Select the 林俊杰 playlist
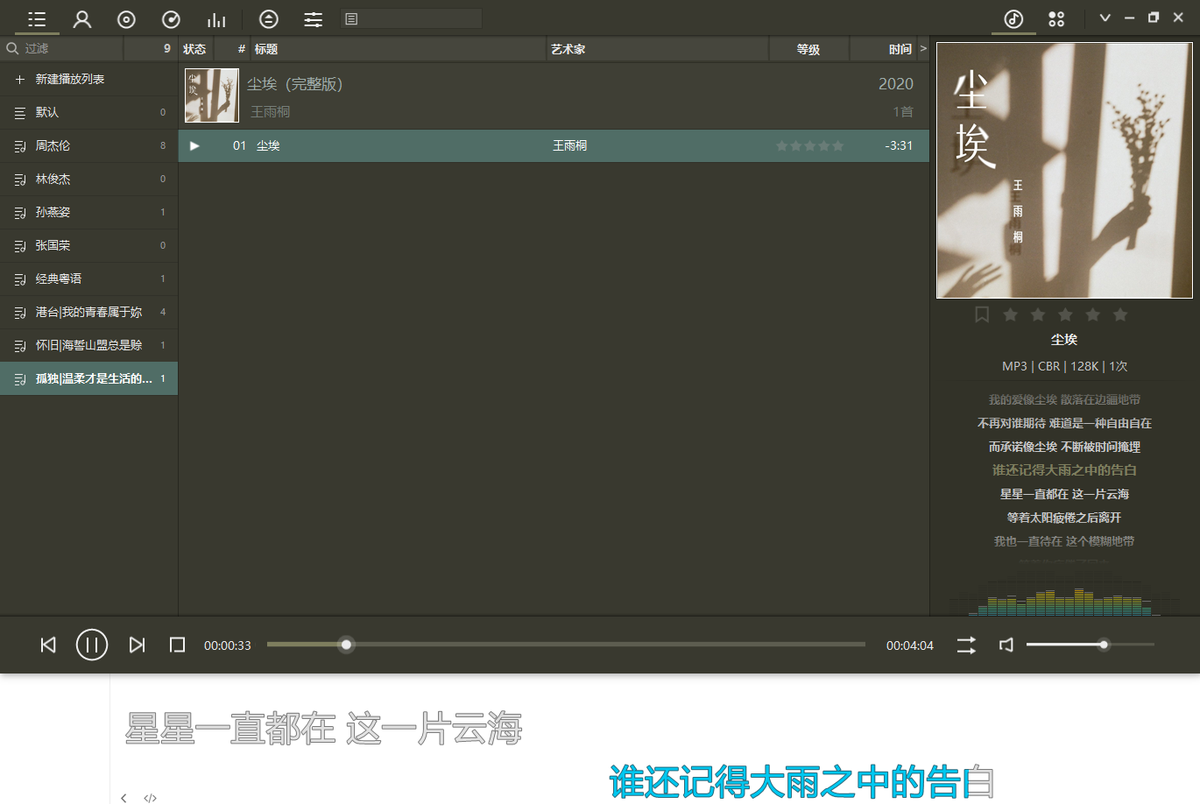This screenshot has width=1200, height=804. (88, 179)
